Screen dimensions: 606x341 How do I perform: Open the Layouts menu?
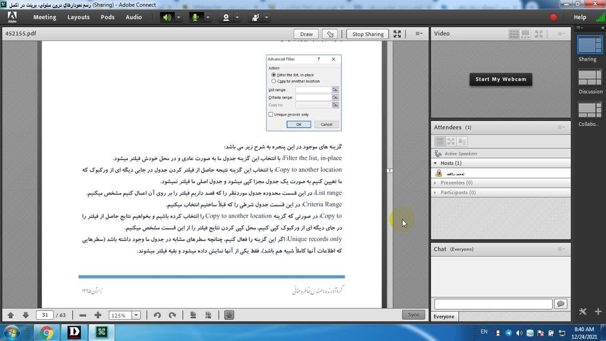[x=78, y=17]
